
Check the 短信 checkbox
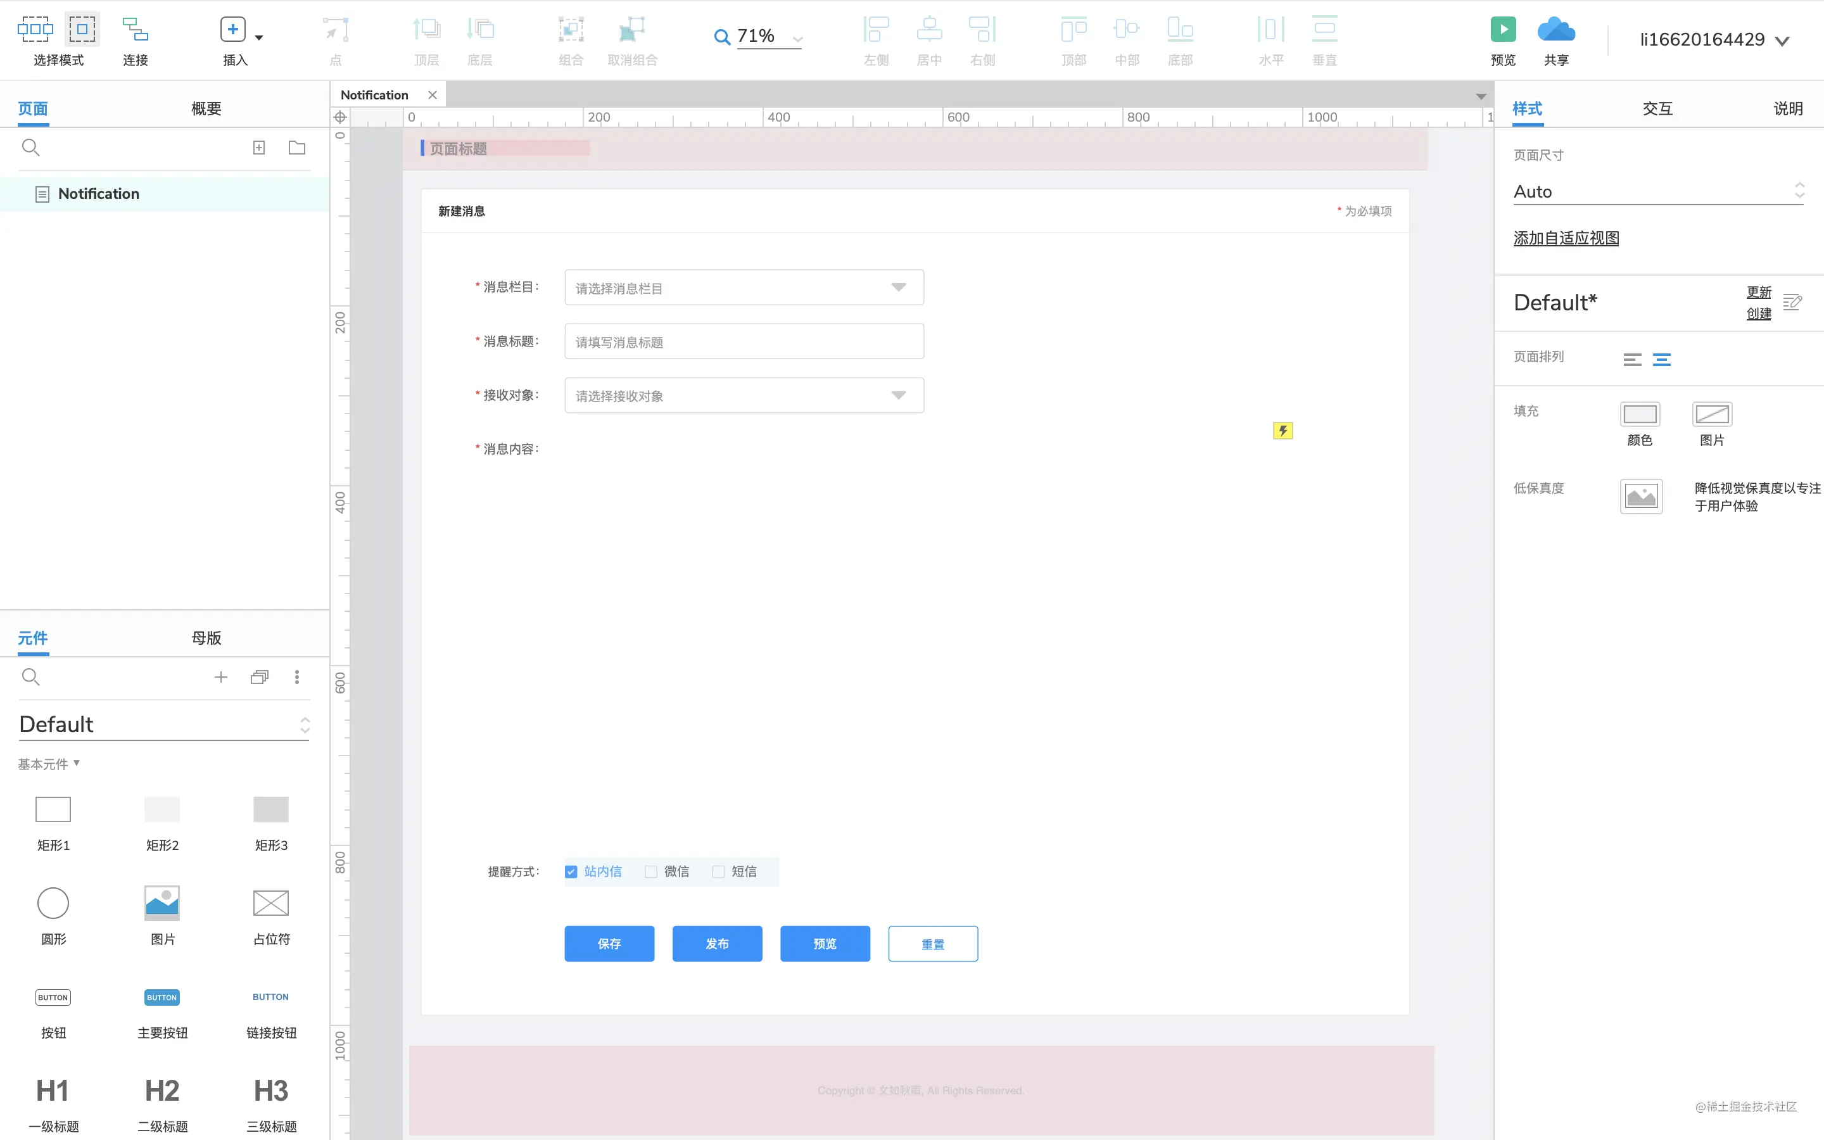(718, 871)
